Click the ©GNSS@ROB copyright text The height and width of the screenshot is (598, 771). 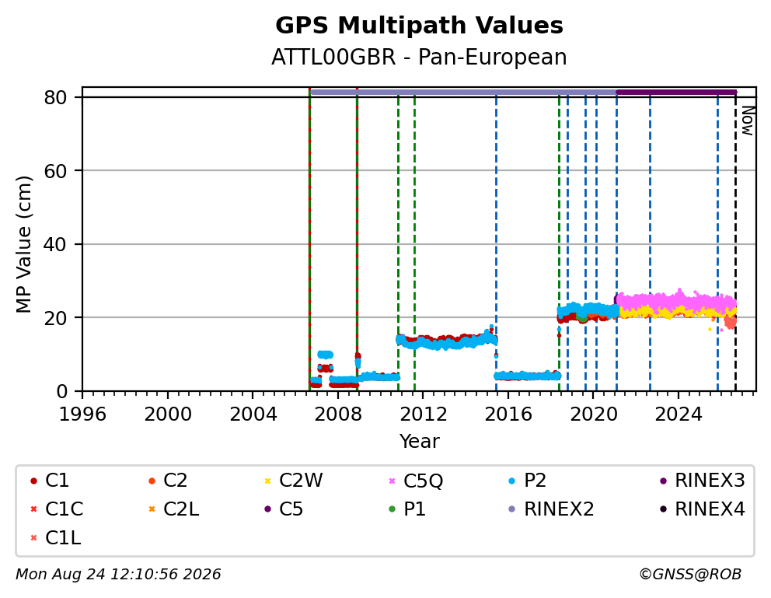(x=690, y=574)
